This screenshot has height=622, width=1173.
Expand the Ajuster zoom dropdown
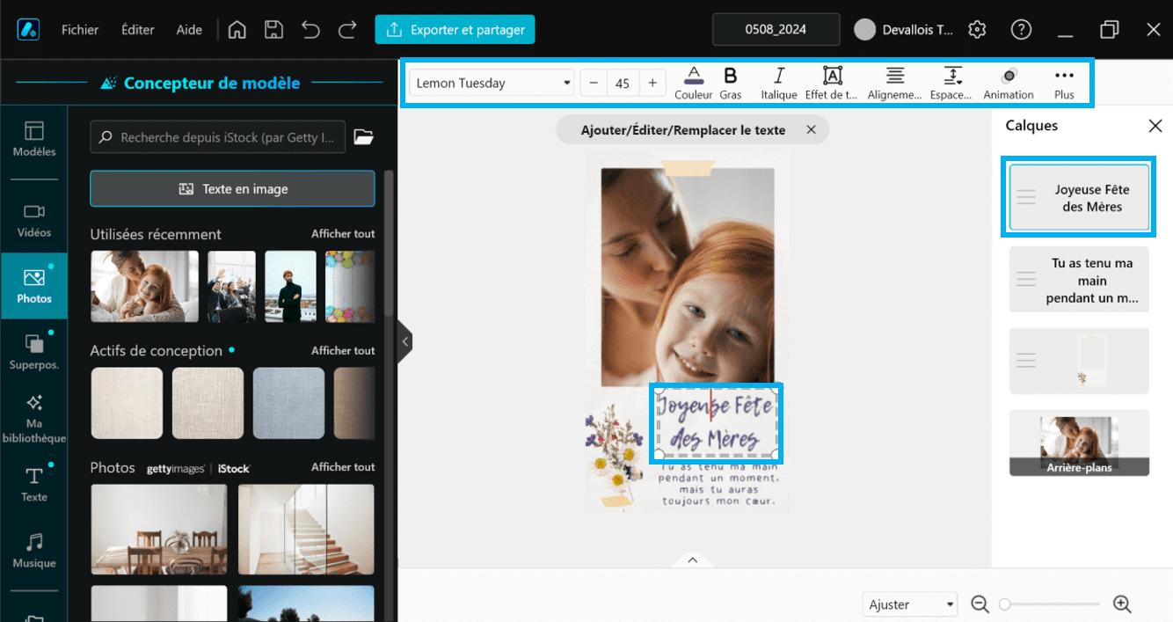point(909,604)
